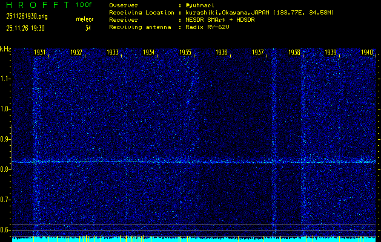Click the Receiver field label
This screenshot has height=242, width=381.
[124, 20]
